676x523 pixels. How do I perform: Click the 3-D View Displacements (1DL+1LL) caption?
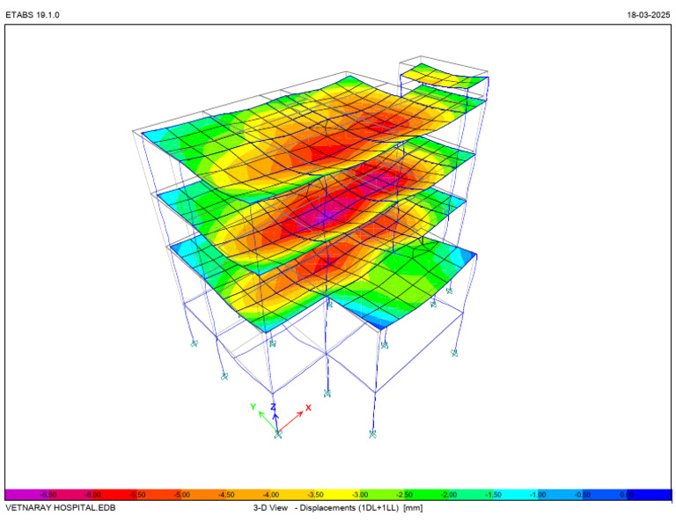(x=338, y=508)
